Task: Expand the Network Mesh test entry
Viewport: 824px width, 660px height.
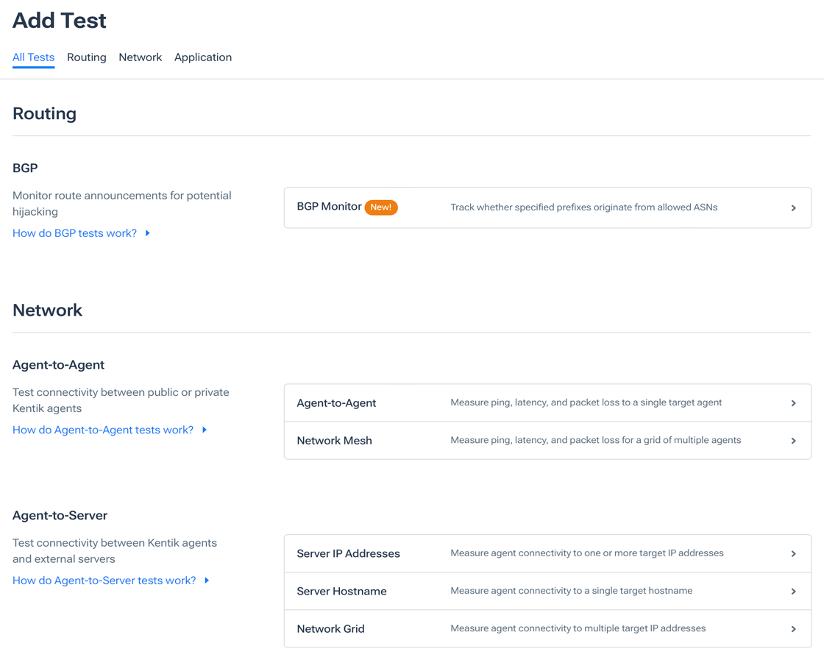Action: (x=547, y=440)
